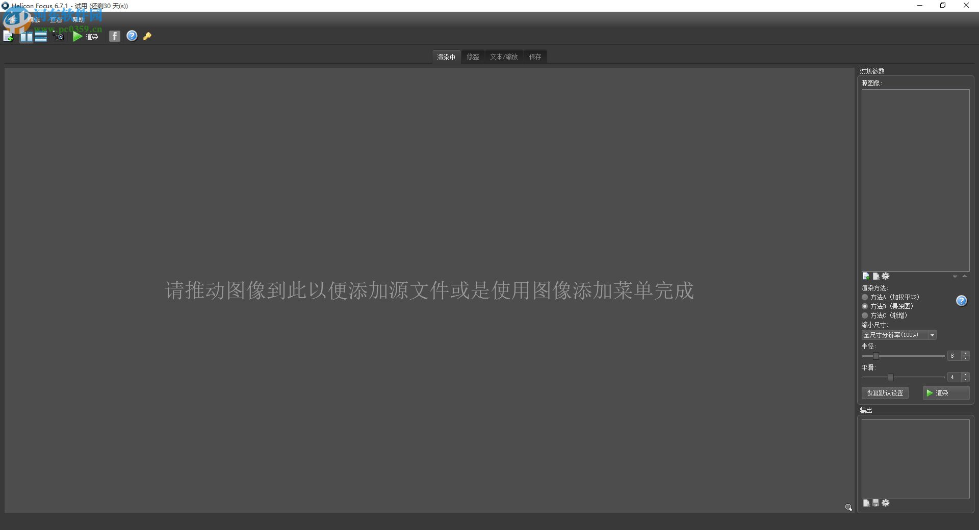Click the empty output list area
The image size is (979, 530).
click(x=915, y=459)
